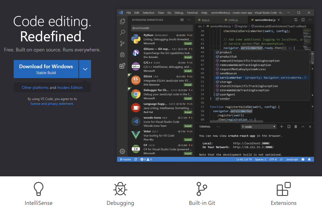Install the C/C++ extension
322x211 pixels.
click(x=188, y=71)
